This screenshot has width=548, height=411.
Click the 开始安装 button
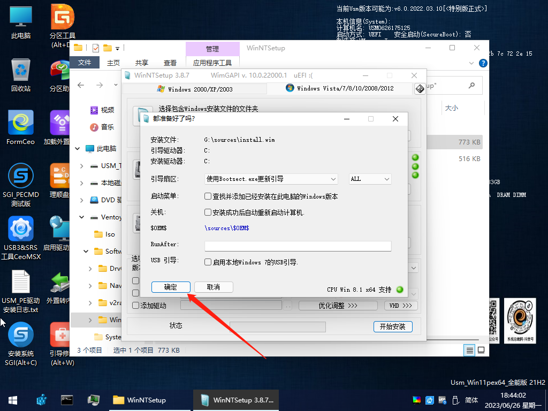[x=393, y=327]
